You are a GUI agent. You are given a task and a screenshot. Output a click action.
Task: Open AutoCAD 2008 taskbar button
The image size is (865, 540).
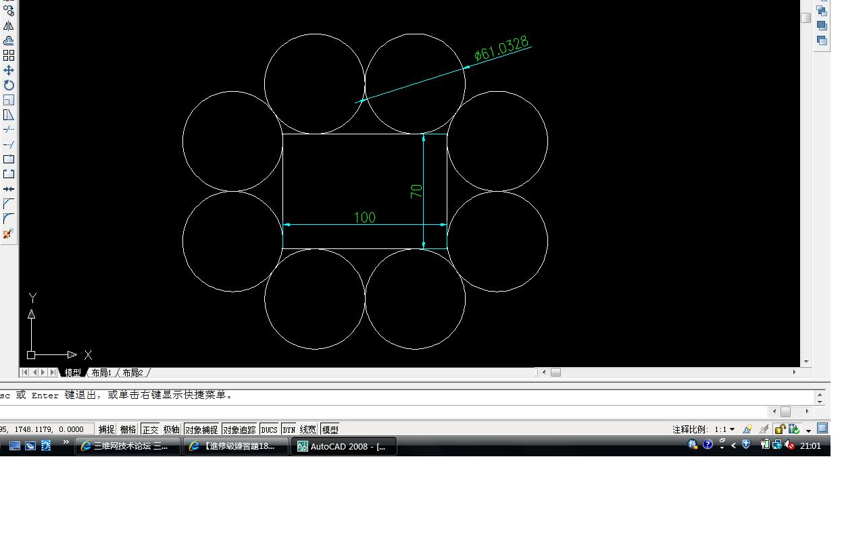(x=344, y=446)
